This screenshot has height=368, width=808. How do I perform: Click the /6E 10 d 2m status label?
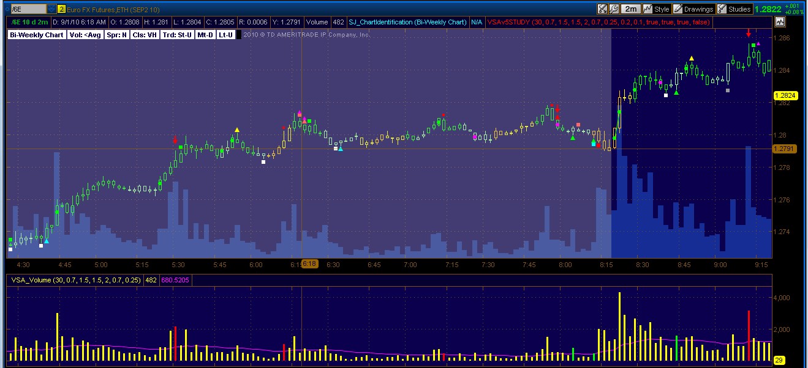coord(28,22)
